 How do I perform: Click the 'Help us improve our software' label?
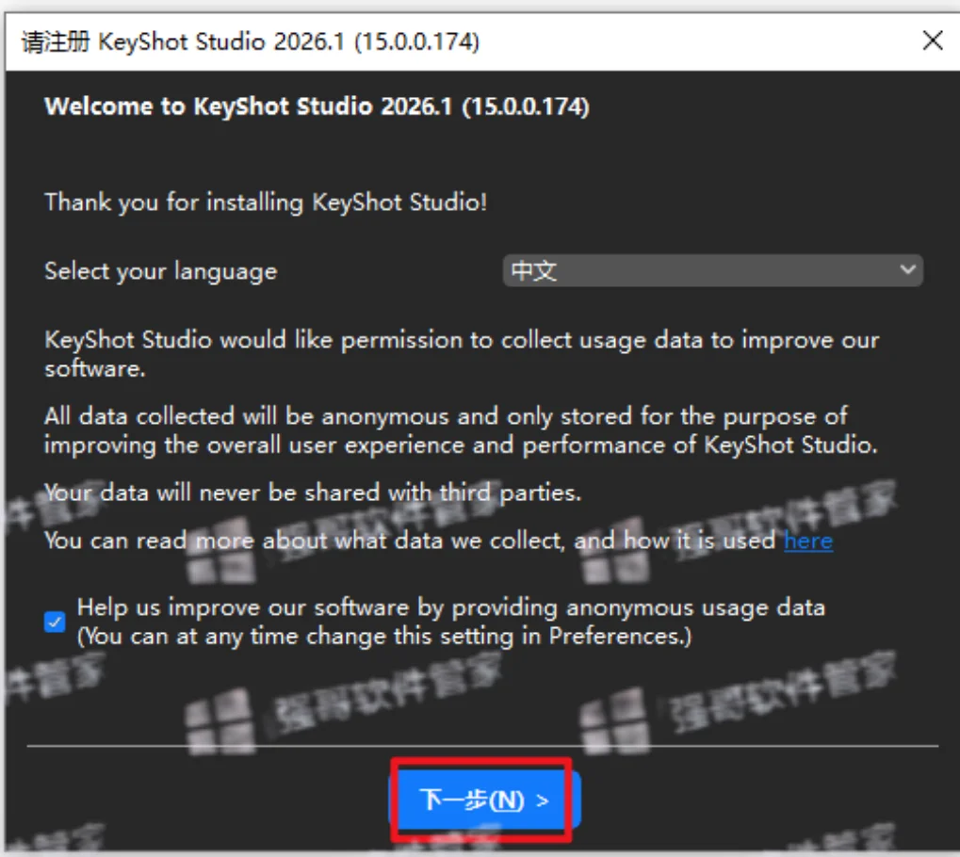tap(450, 622)
